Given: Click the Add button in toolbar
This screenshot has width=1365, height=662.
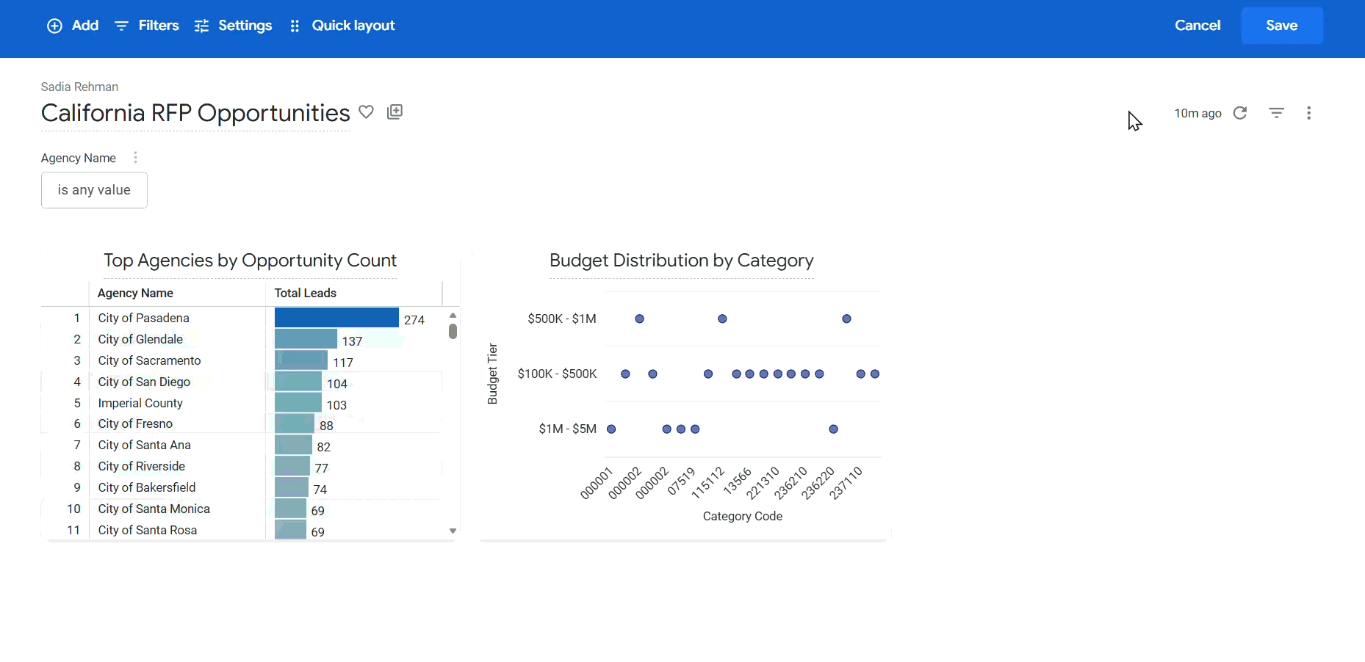Looking at the screenshot, I should coord(73,26).
